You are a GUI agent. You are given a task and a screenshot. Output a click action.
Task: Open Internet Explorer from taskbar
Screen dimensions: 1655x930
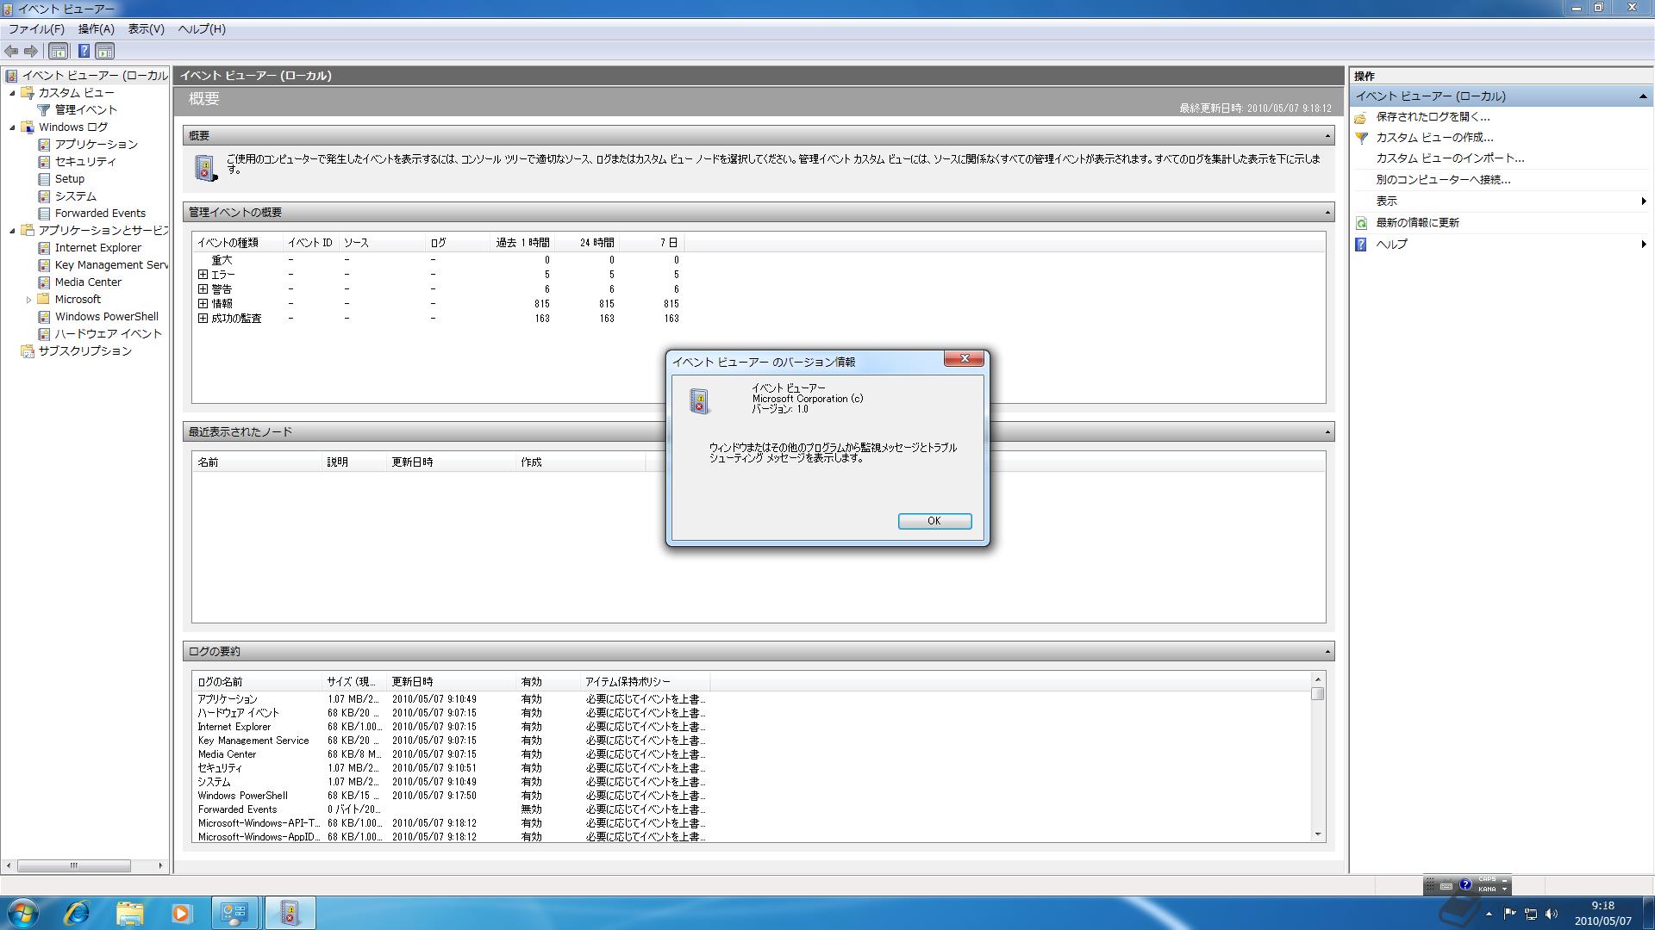[x=77, y=913]
